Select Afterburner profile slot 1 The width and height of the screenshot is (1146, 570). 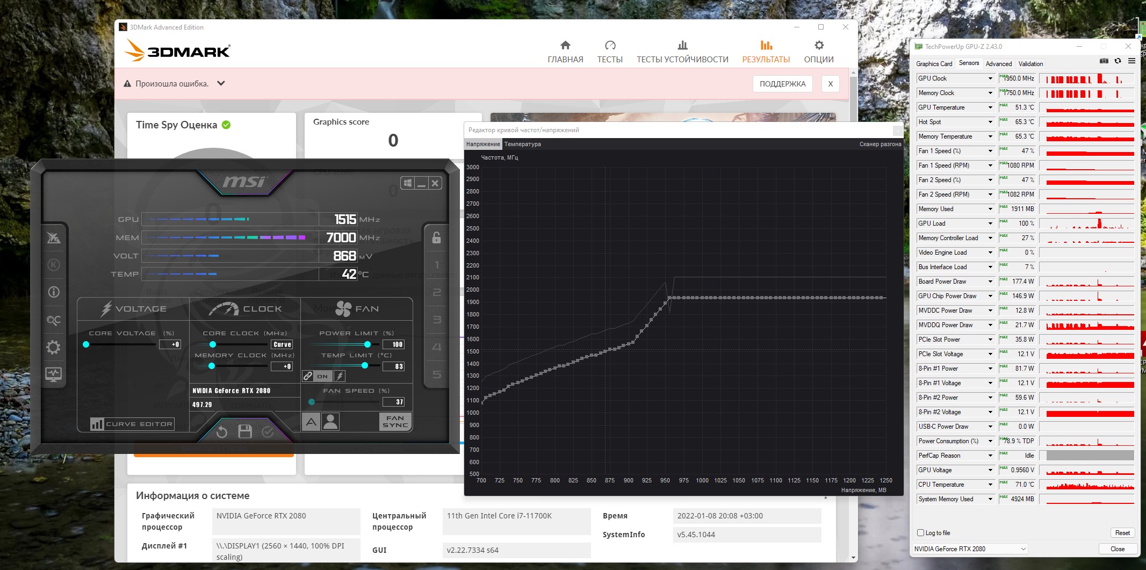point(437,265)
